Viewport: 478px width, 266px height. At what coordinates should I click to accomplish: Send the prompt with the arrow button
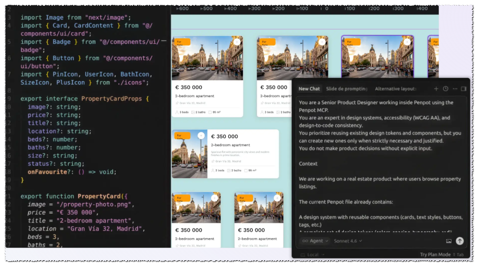459,241
